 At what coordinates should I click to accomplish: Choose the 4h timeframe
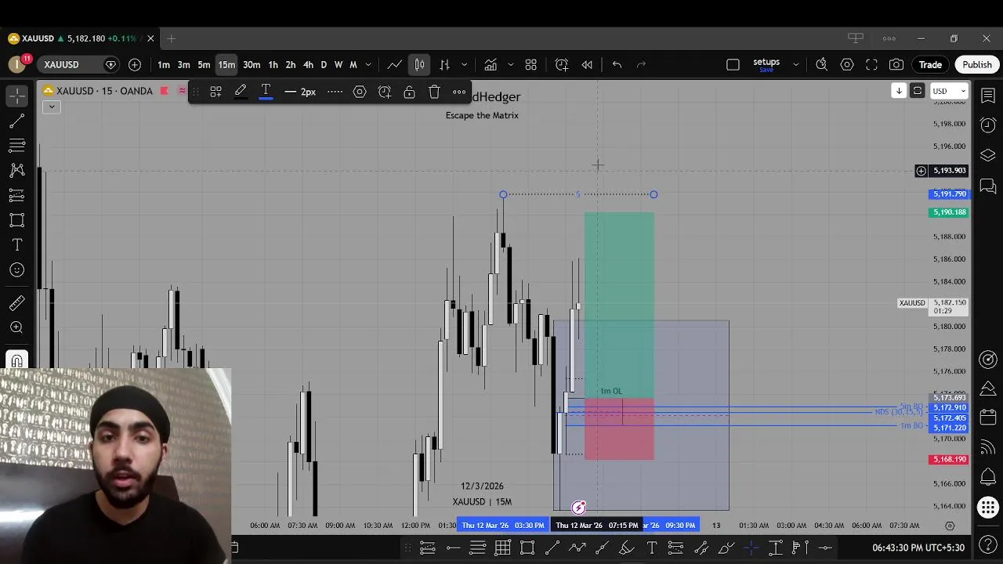[x=308, y=64]
